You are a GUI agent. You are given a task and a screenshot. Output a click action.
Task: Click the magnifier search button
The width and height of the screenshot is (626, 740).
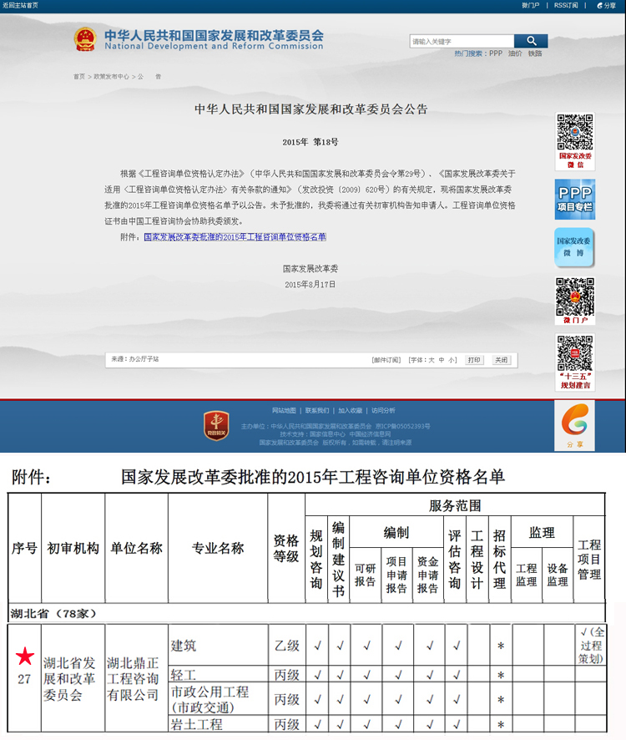click(531, 41)
